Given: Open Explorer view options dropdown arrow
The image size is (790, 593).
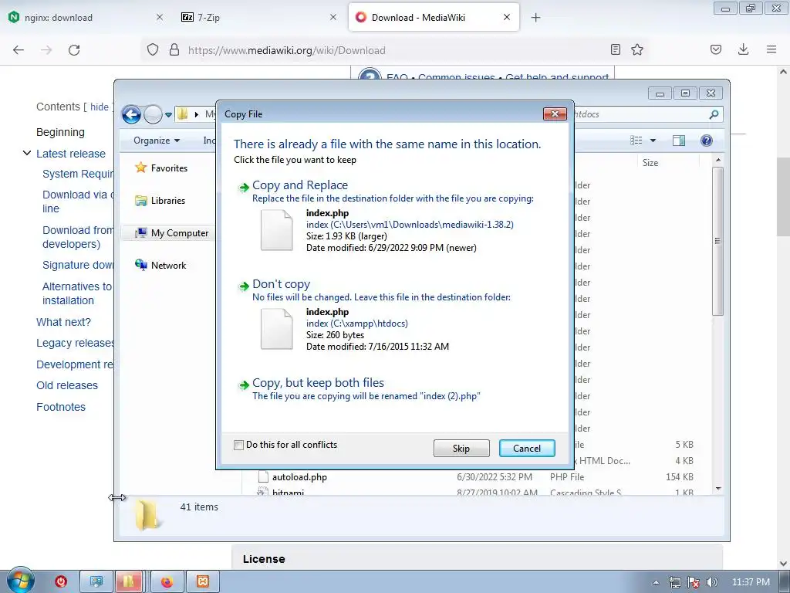Looking at the screenshot, I should [653, 141].
